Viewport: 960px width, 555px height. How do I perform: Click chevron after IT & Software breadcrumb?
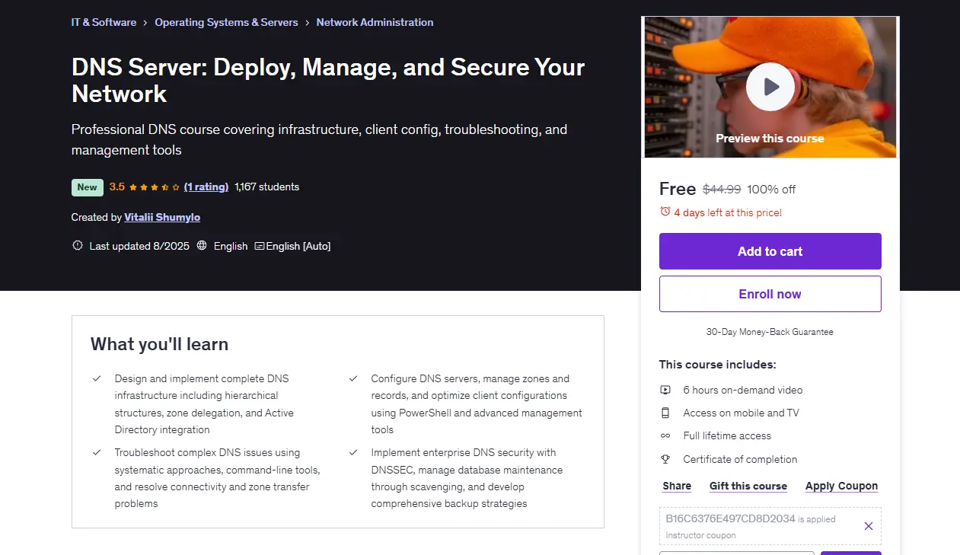(x=145, y=23)
